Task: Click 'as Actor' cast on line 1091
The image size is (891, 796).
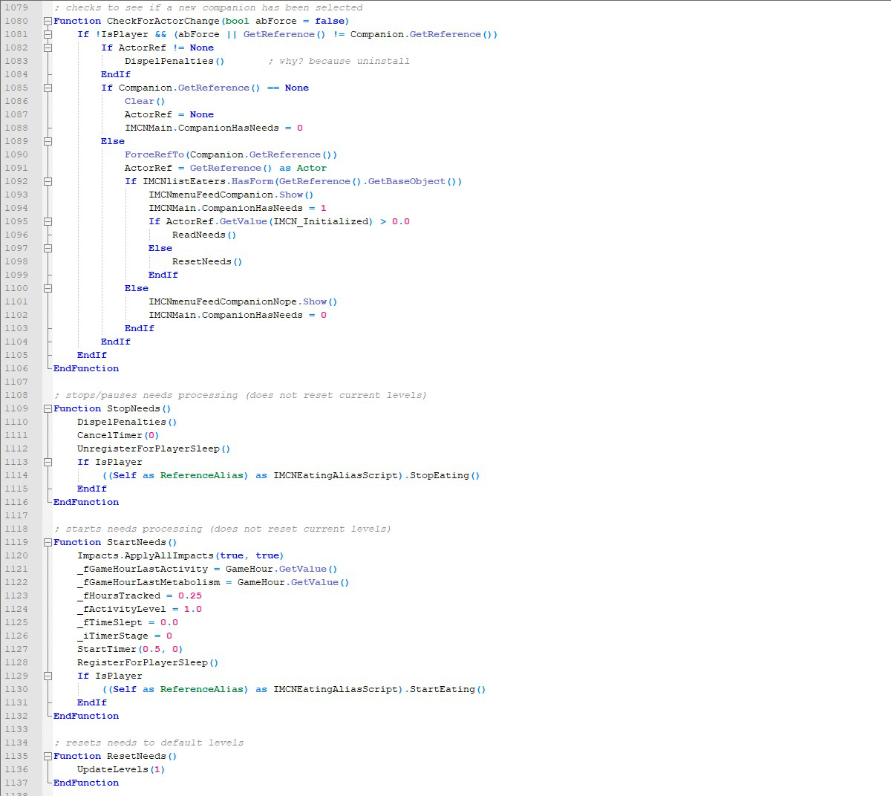Action: point(303,168)
